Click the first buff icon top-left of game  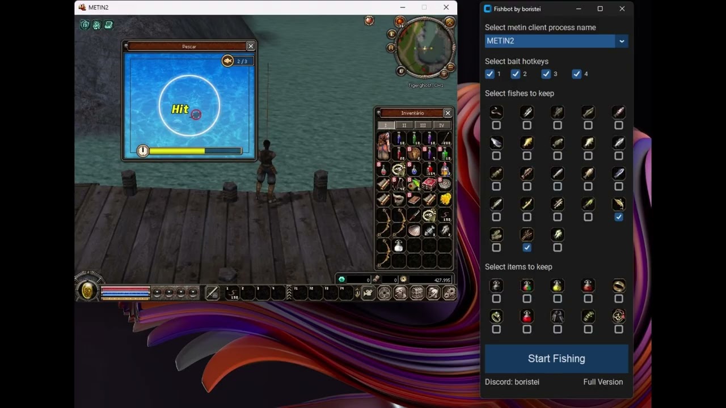click(x=85, y=25)
